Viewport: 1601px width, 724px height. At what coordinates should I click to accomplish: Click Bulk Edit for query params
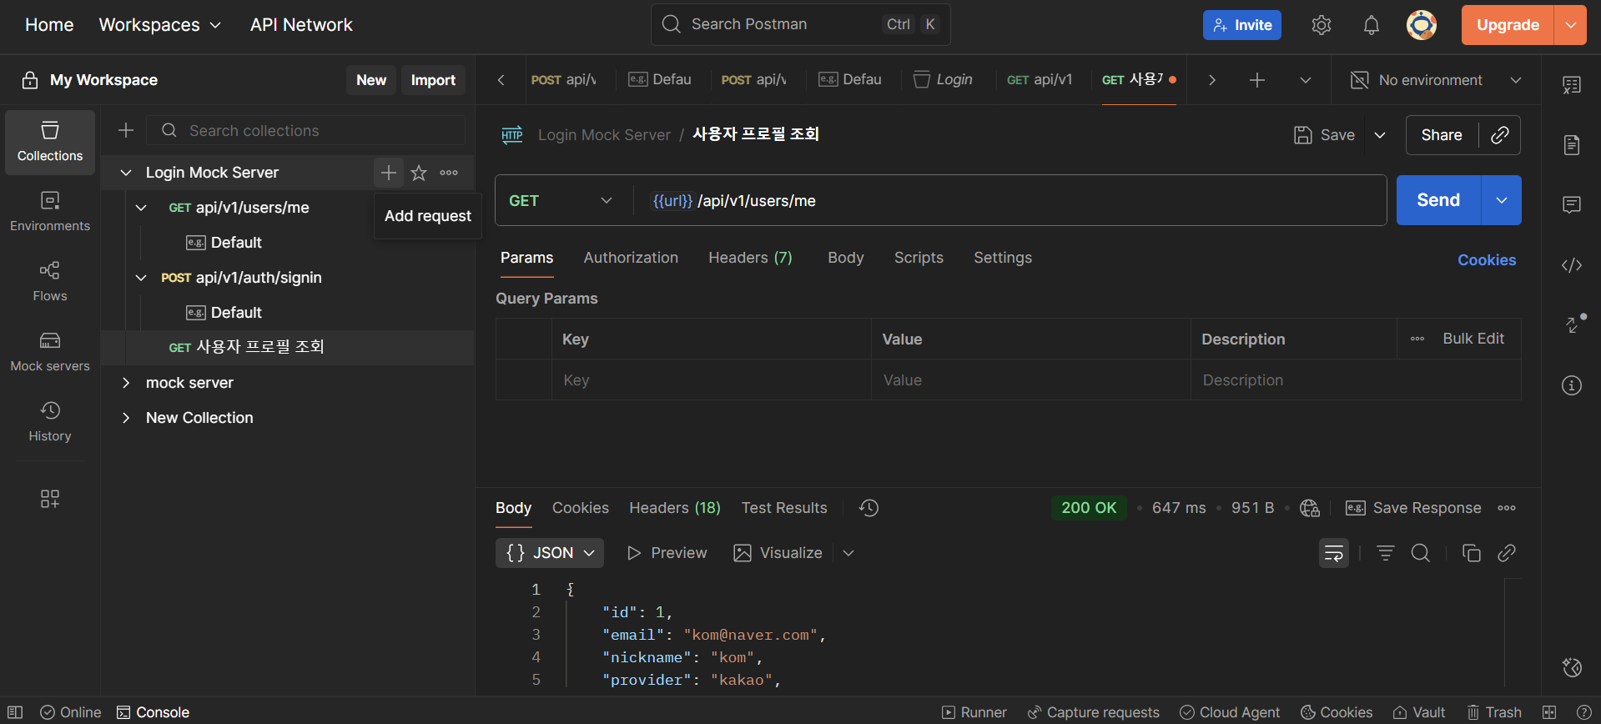click(1473, 339)
